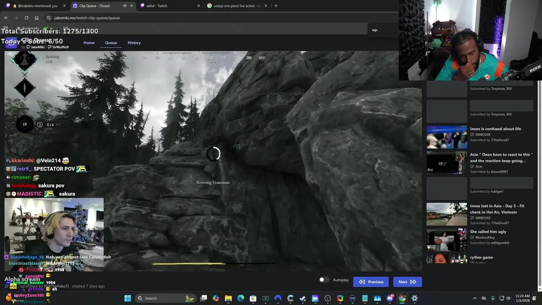Open the Bookmarks folder in bookmarks bar
The width and height of the screenshot is (542, 305).
[x=28, y=28]
